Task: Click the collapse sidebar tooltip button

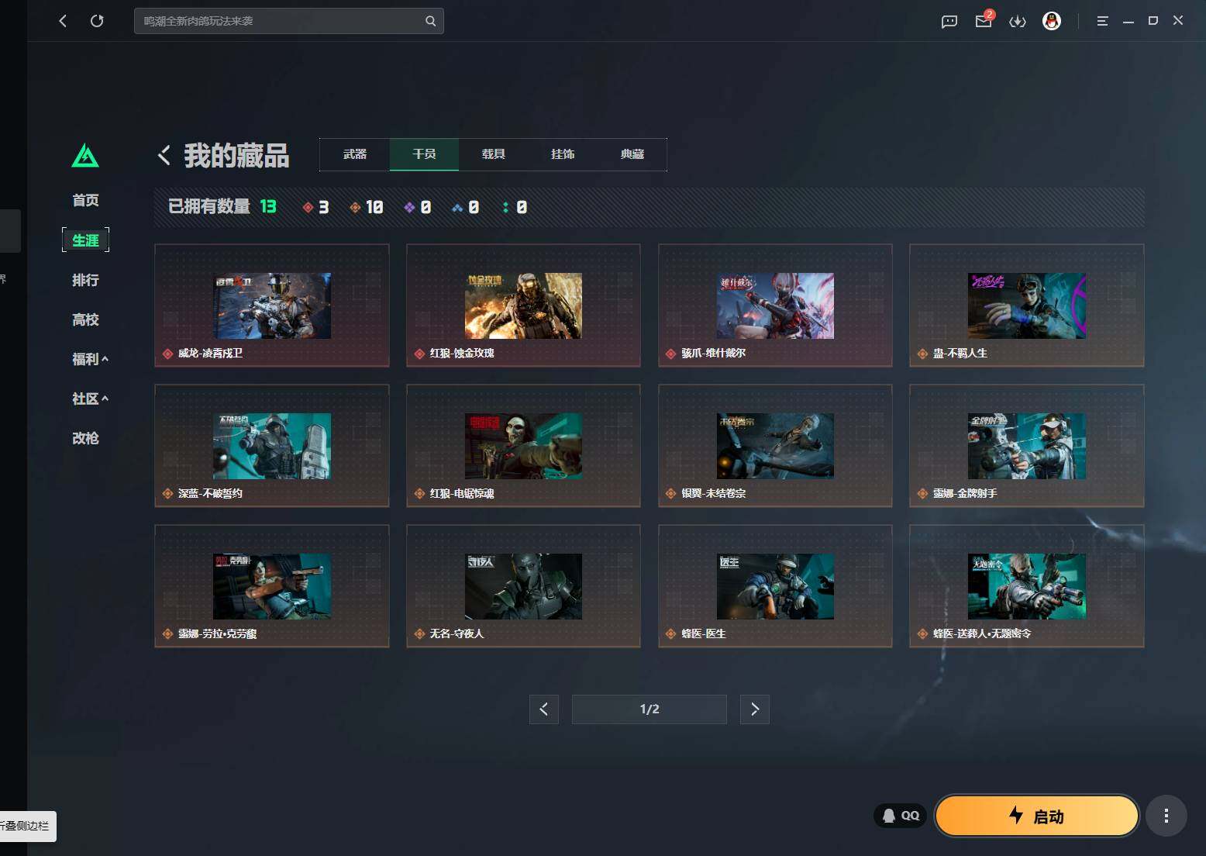Action: pyautogui.click(x=26, y=826)
